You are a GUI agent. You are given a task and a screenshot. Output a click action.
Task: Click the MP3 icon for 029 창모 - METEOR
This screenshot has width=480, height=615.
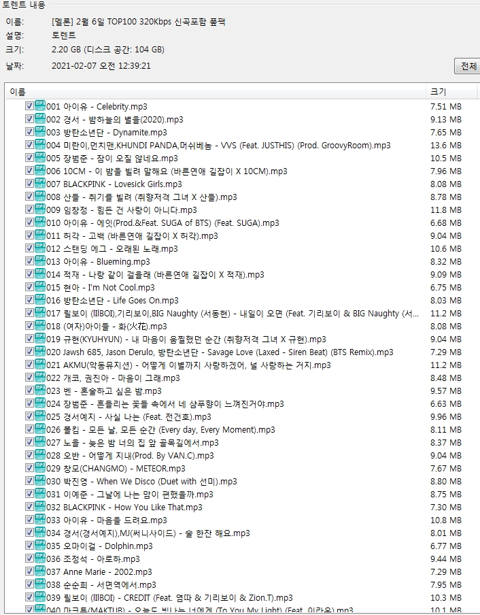pyautogui.click(x=40, y=468)
